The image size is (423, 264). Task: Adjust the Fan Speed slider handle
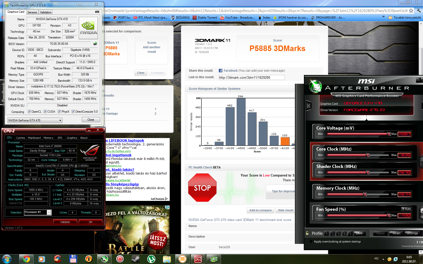point(389,215)
